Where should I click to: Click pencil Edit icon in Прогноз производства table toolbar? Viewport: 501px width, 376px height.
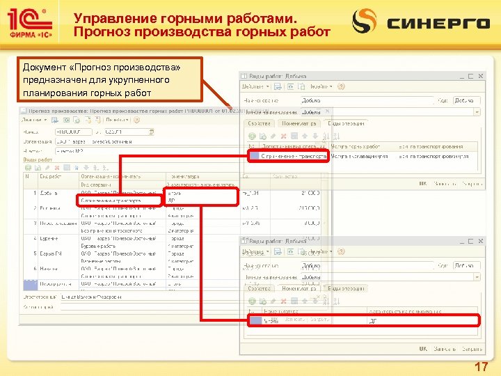[47, 168]
